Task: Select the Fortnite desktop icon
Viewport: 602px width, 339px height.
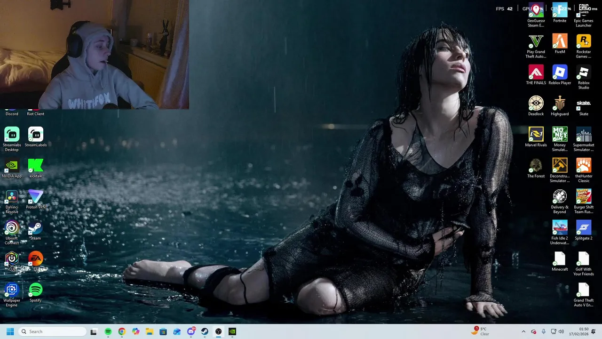Action: click(x=560, y=13)
